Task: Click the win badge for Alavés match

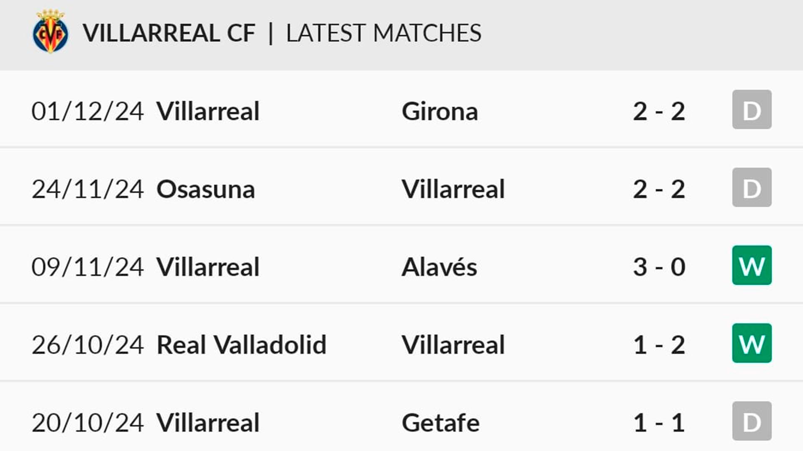Action: coord(752,265)
